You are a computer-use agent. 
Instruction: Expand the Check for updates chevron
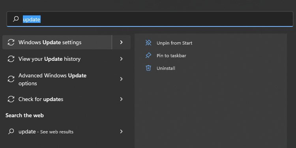point(122,99)
